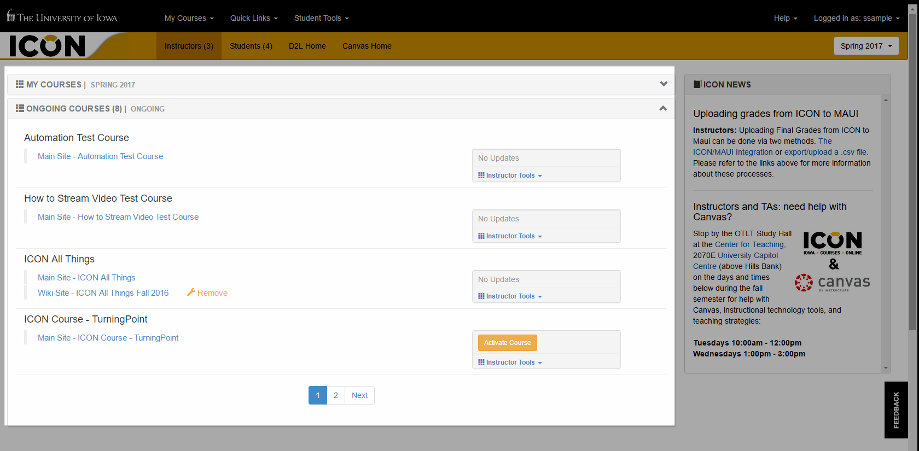The image size is (919, 451).
Task: Go to Canvas Home
Action: (x=367, y=46)
